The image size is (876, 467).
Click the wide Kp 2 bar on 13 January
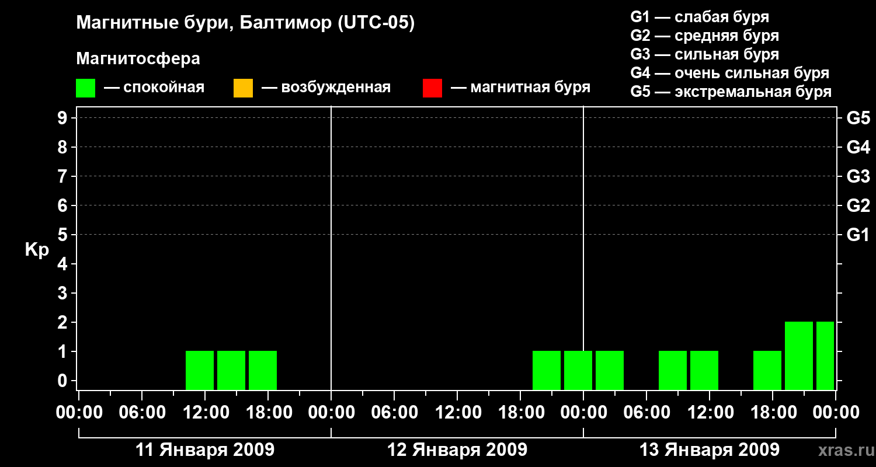coord(799,356)
